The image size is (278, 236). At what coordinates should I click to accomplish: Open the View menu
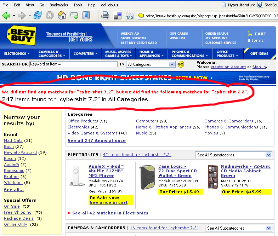tap(30, 5)
